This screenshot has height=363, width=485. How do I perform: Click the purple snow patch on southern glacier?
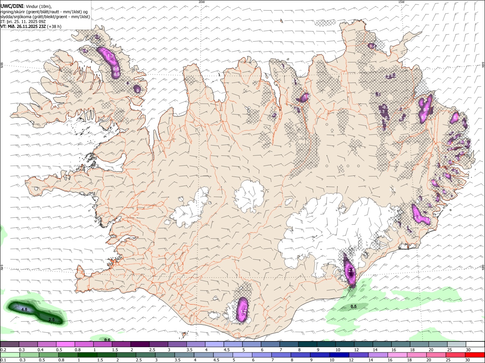242,310
